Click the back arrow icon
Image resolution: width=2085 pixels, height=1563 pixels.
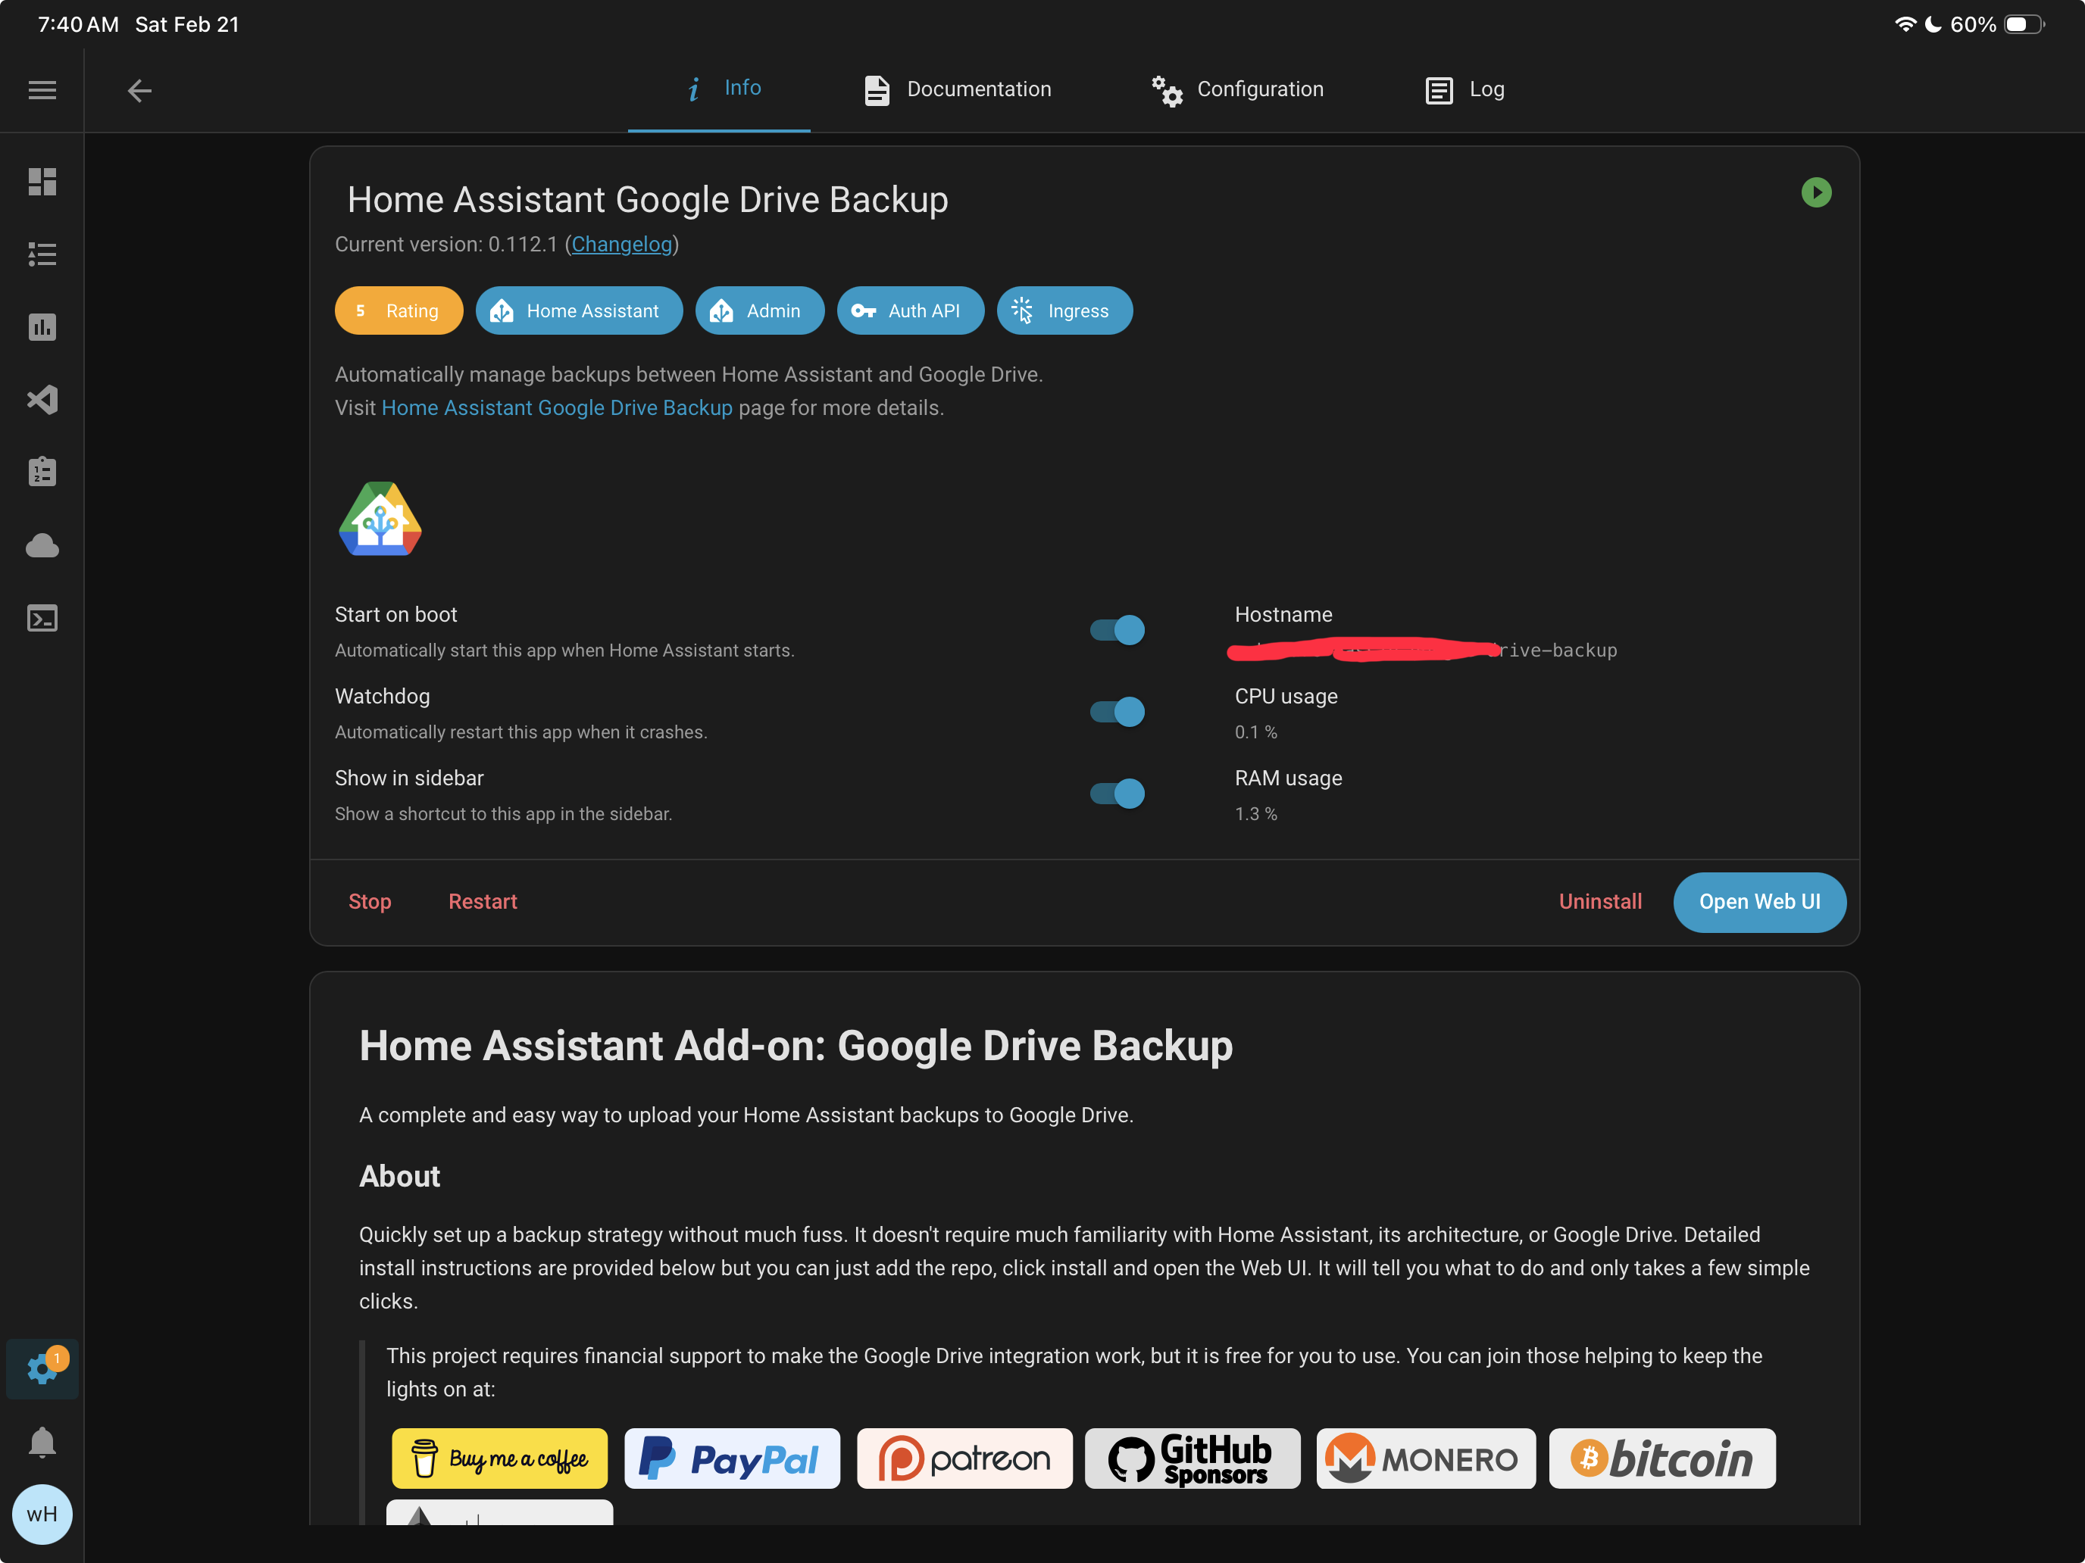(x=139, y=90)
